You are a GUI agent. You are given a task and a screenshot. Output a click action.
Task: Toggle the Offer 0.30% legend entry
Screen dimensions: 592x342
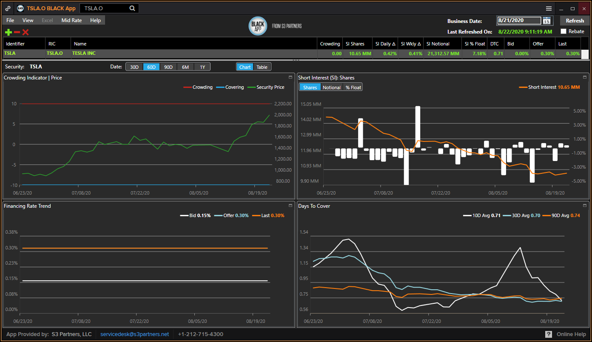pos(231,215)
